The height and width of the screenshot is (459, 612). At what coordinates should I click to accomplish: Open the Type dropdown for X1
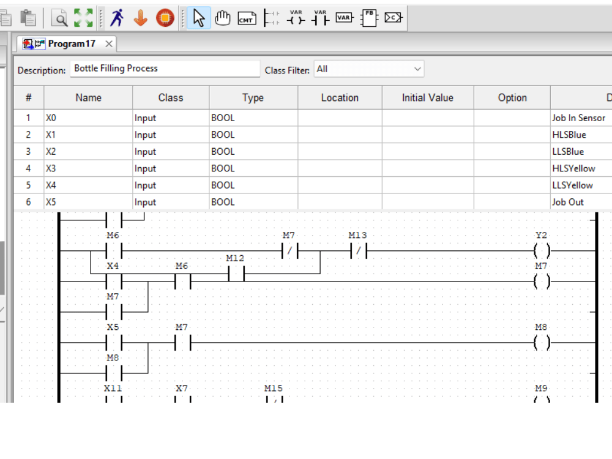(x=253, y=135)
